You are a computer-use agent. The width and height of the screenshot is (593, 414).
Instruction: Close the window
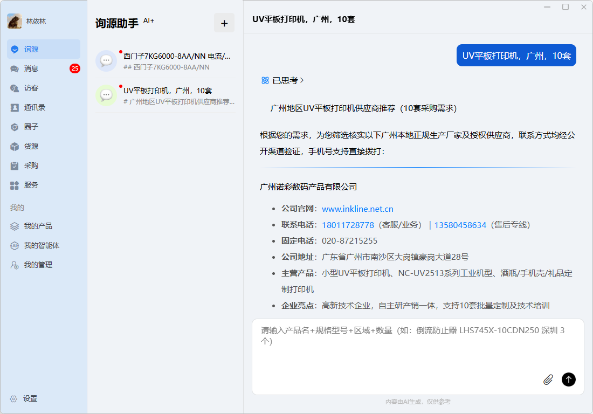[x=583, y=7]
